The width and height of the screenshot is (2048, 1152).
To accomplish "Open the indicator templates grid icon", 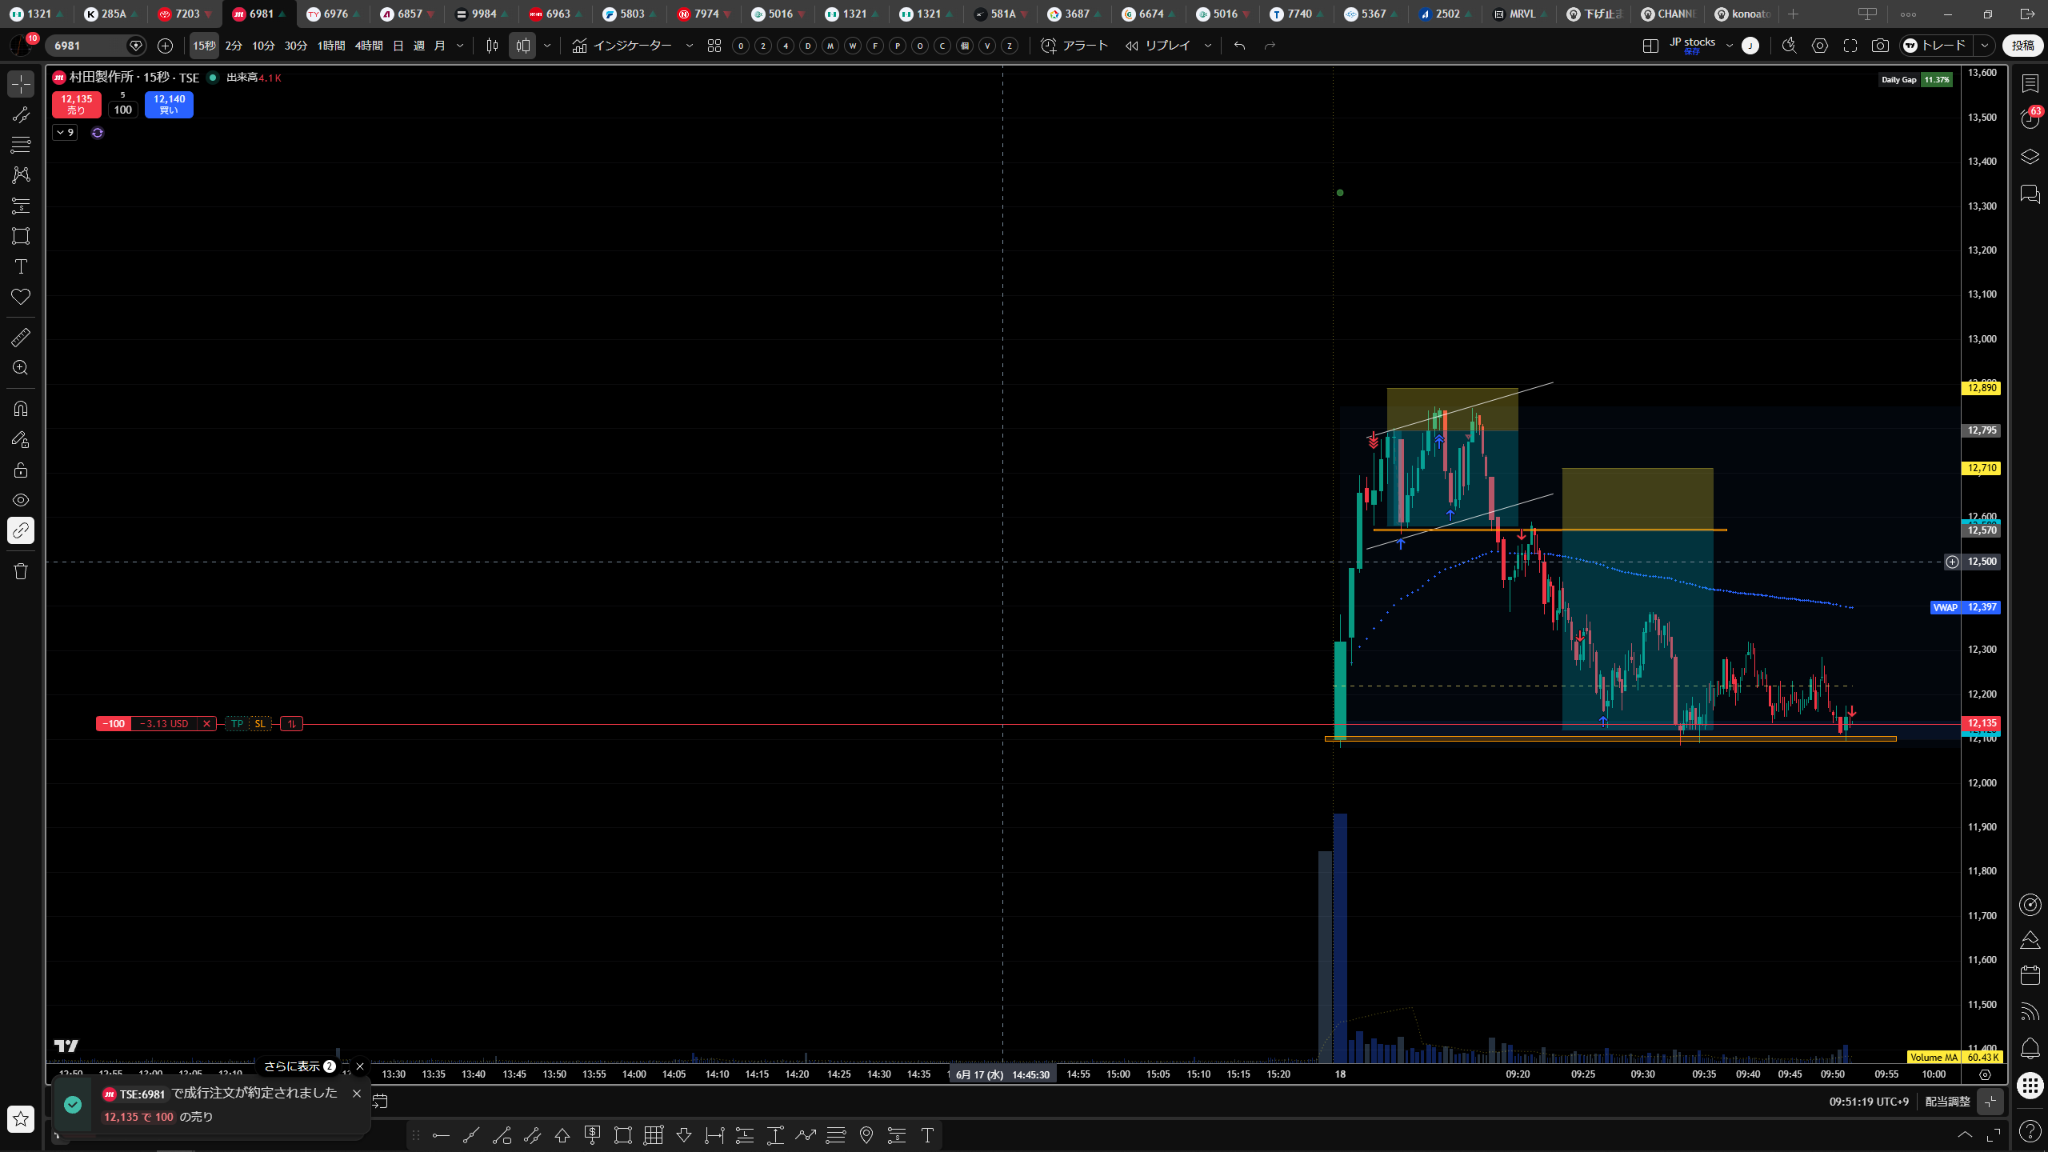I will 714,46.
